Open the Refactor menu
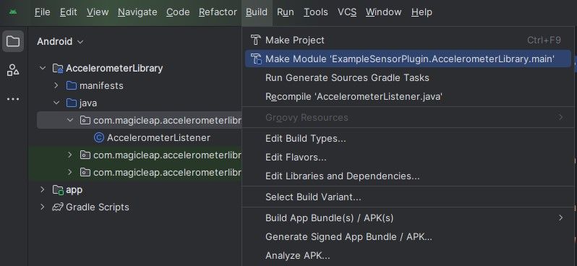Viewport: 577px width, 266px height. (218, 12)
